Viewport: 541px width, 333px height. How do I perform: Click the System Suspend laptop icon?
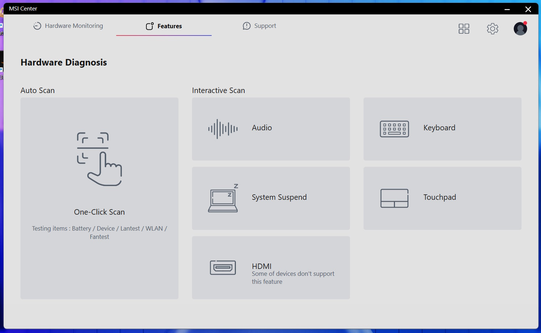click(x=223, y=198)
